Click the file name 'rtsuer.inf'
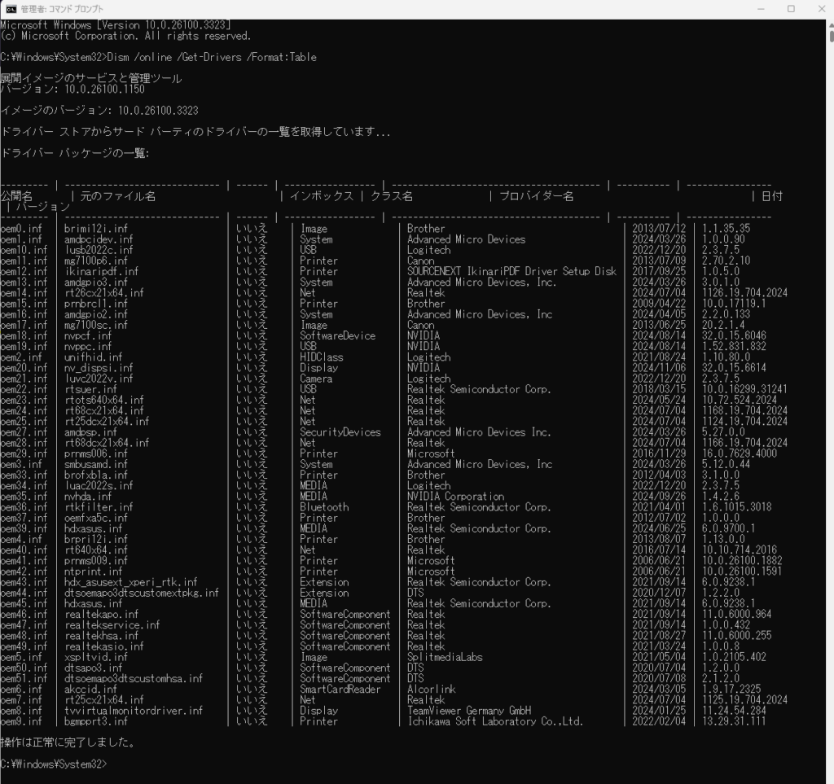This screenshot has width=834, height=784. coord(91,390)
